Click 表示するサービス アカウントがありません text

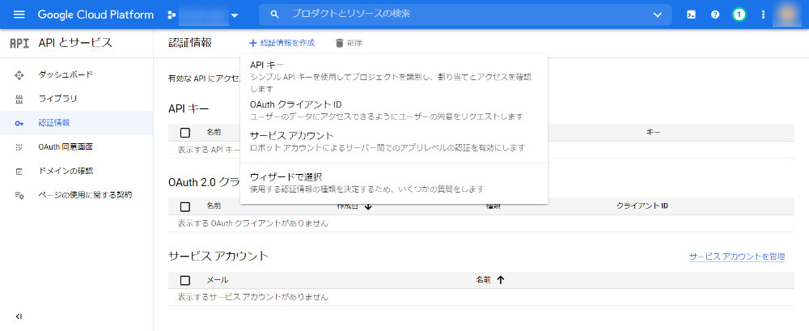[252, 297]
